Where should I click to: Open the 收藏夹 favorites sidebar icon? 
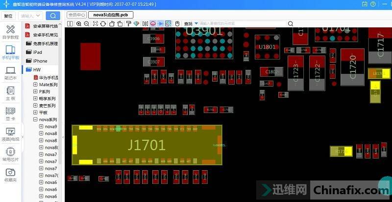coord(10,175)
